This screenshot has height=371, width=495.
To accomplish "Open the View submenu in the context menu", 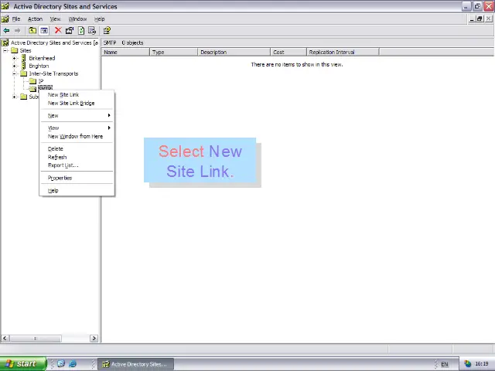I will [x=77, y=128].
